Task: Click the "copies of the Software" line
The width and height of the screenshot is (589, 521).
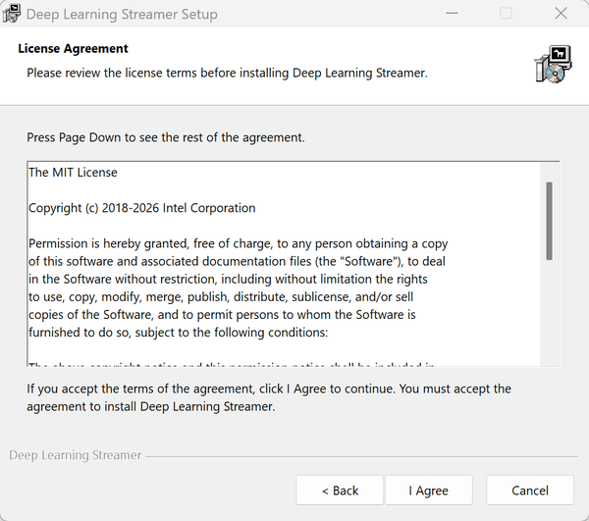Action: tap(222, 315)
